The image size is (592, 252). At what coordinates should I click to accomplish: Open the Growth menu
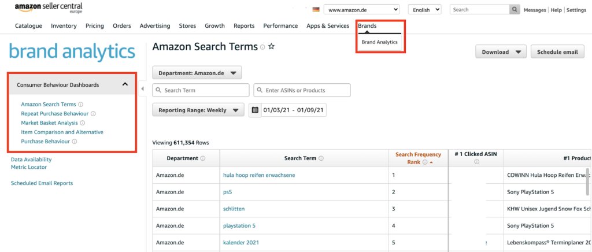(215, 25)
